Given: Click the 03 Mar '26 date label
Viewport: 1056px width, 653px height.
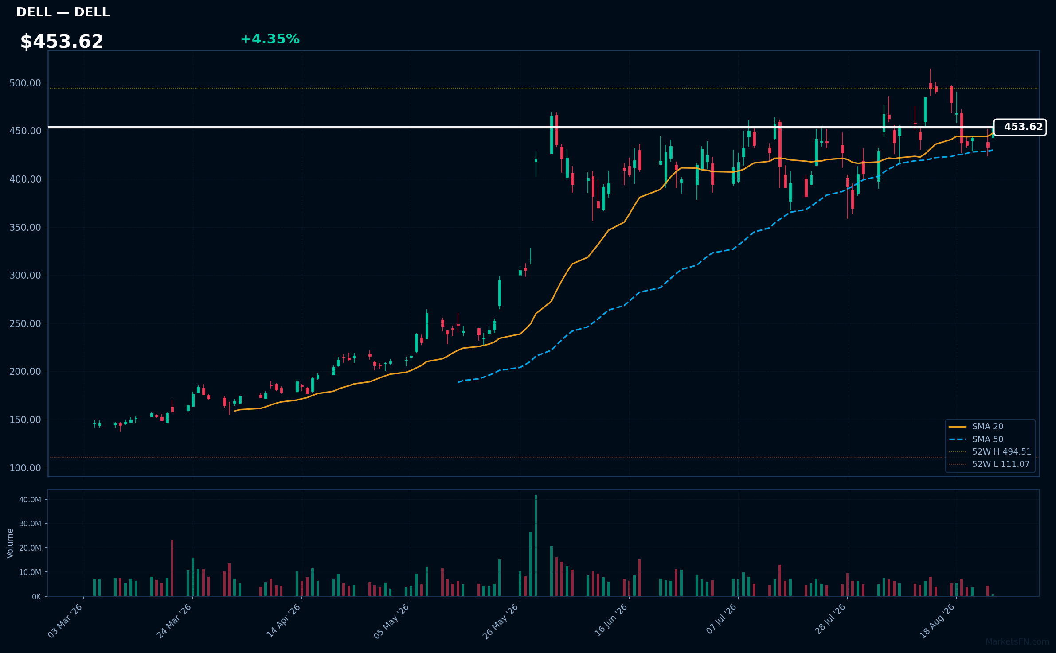Looking at the screenshot, I should pos(65,621).
